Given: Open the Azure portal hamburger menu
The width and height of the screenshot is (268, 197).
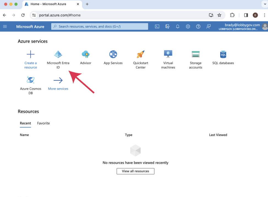Looking at the screenshot, I should click(5, 26).
